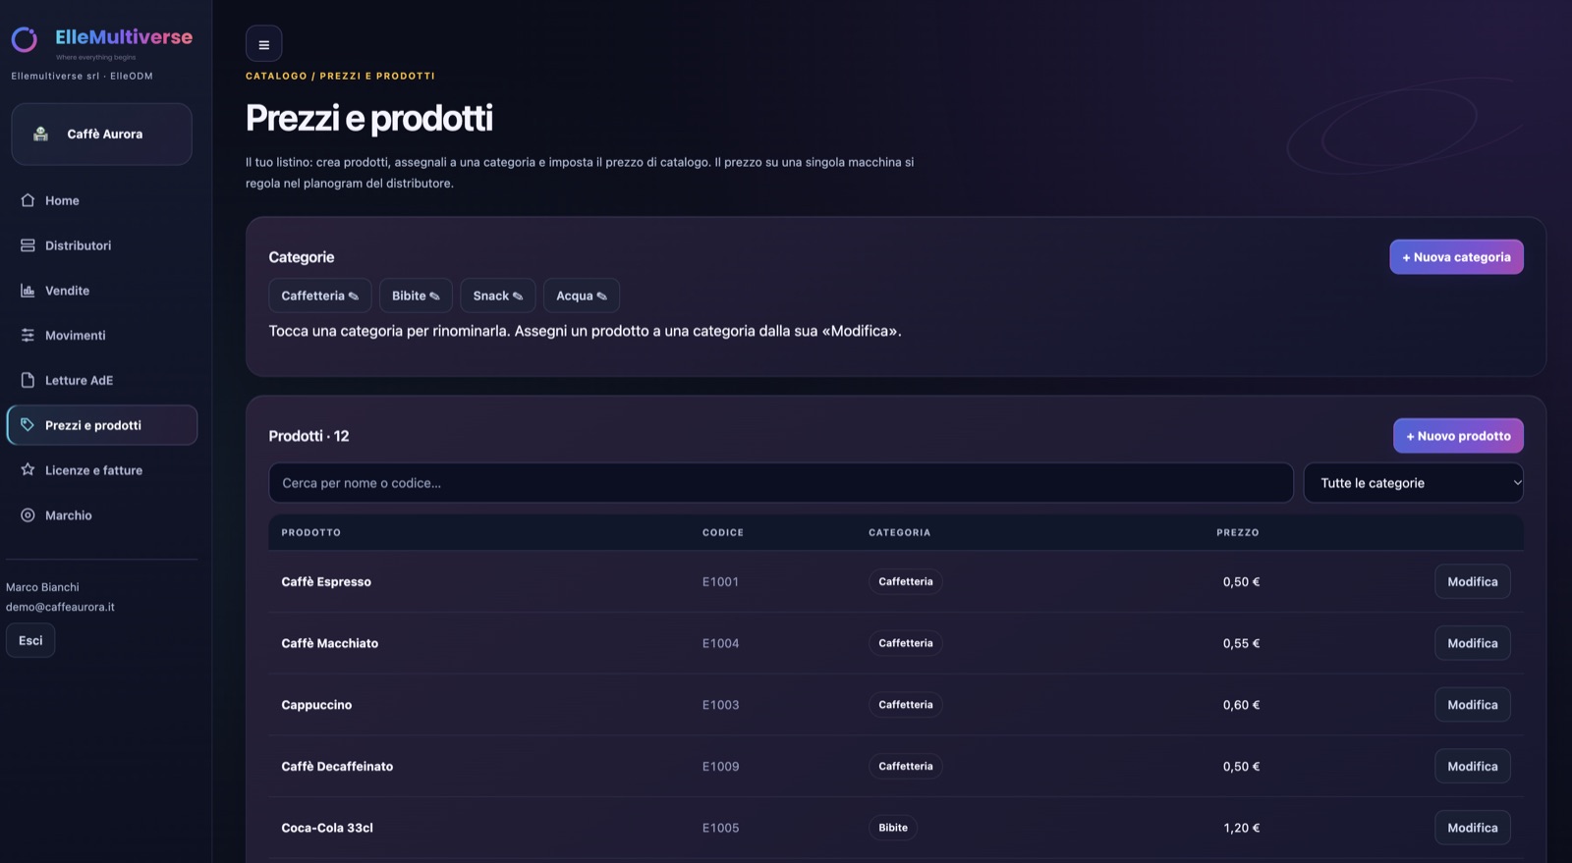Screen dimensions: 1572x863
Task: Open Movimenti in the sidebar
Action: pyautogui.click(x=101, y=335)
